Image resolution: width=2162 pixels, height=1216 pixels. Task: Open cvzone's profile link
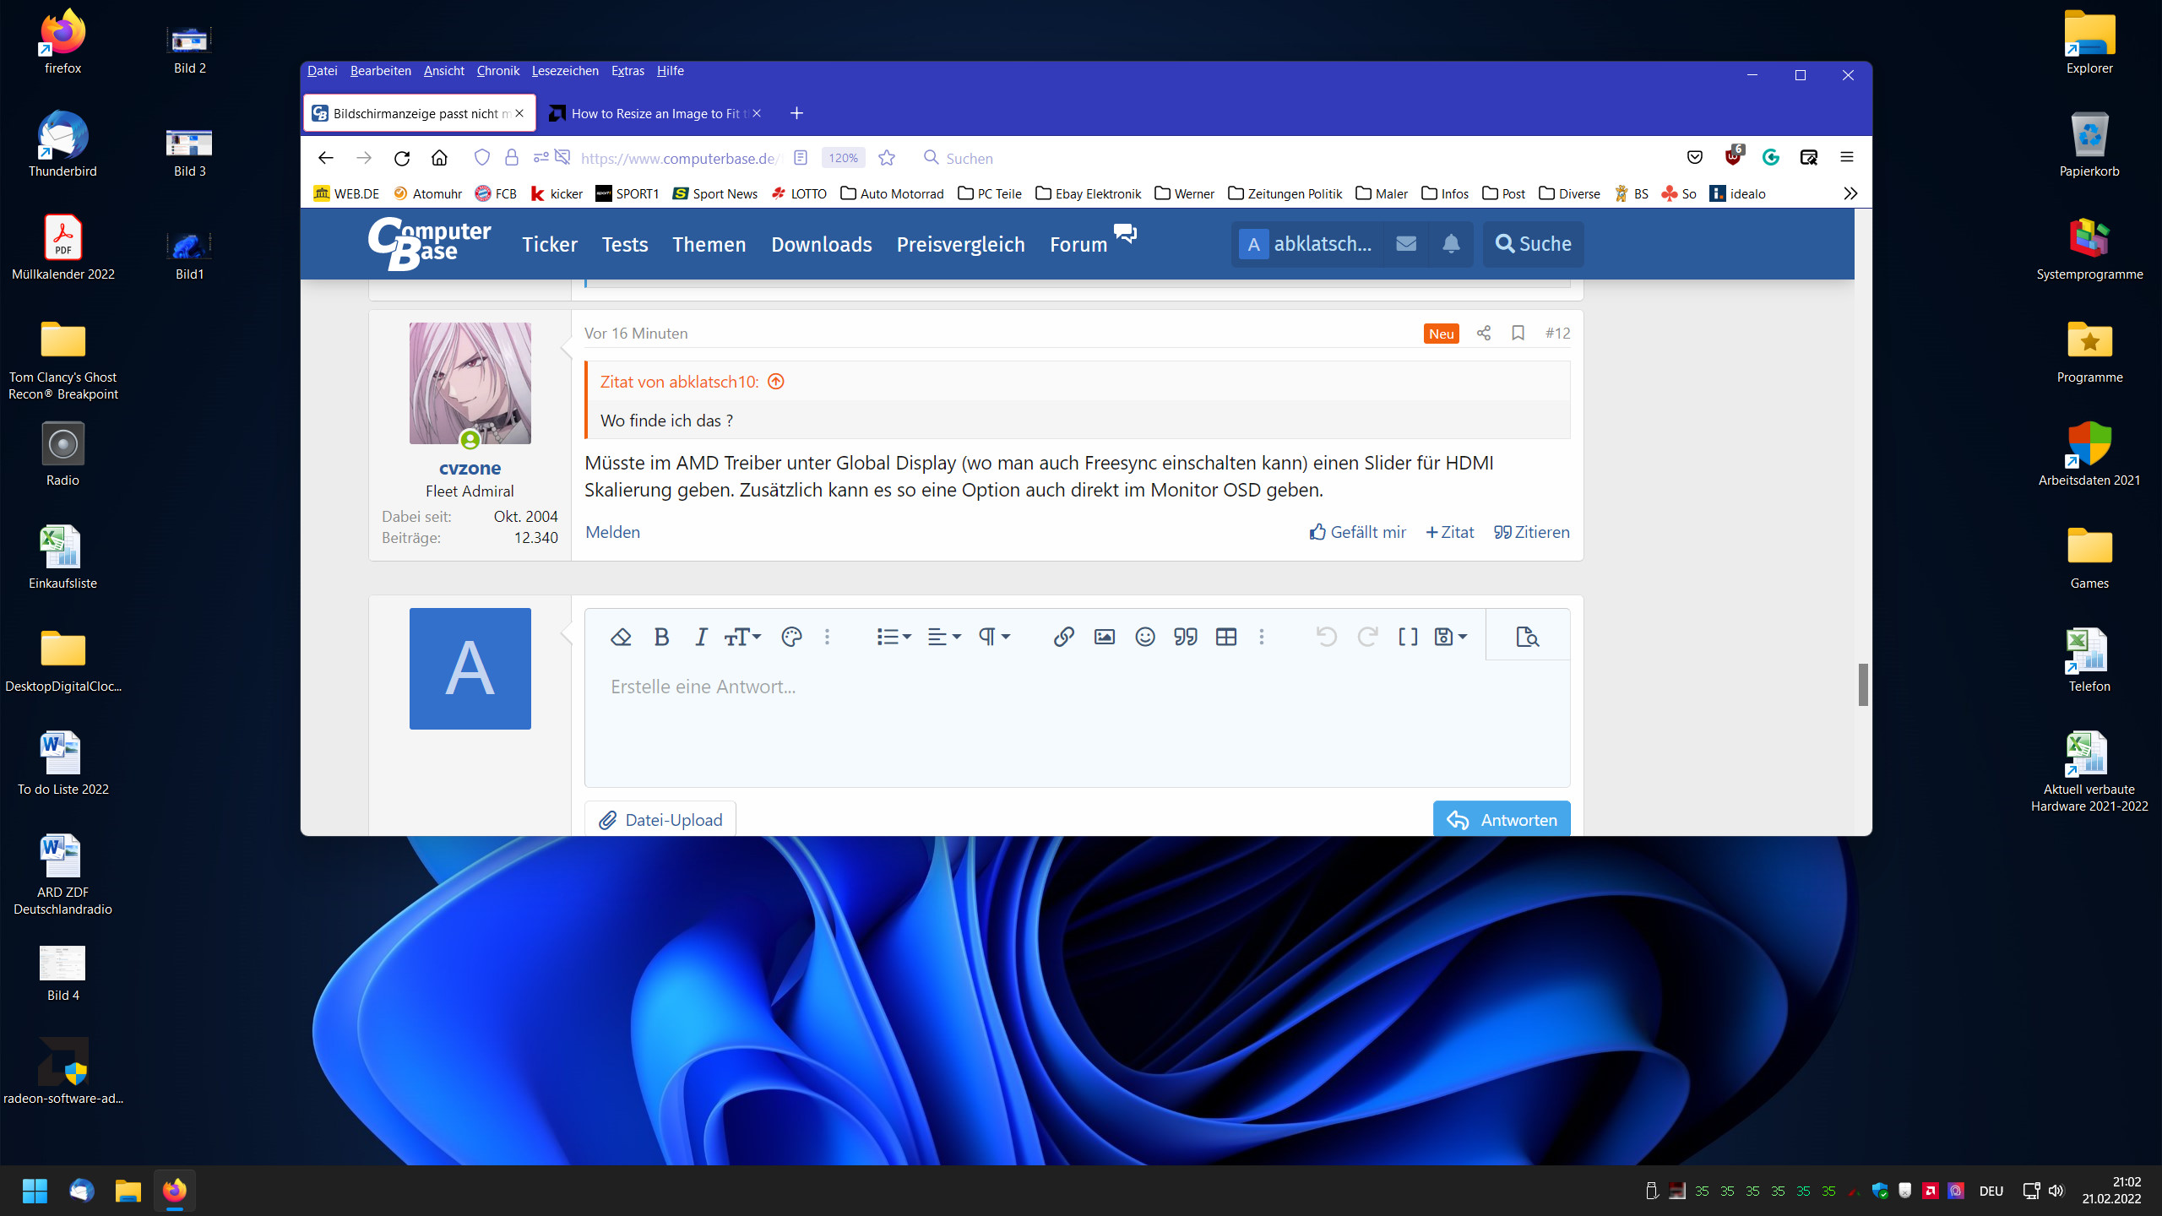(470, 468)
